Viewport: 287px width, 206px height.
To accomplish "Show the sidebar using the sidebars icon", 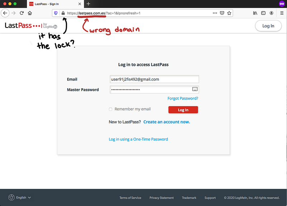I will [263, 13].
